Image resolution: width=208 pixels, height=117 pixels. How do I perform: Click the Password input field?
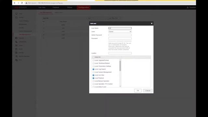[x=120, y=38]
